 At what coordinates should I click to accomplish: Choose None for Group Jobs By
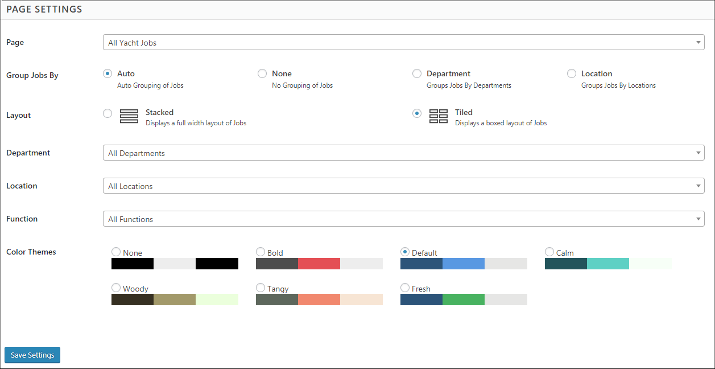(x=262, y=73)
